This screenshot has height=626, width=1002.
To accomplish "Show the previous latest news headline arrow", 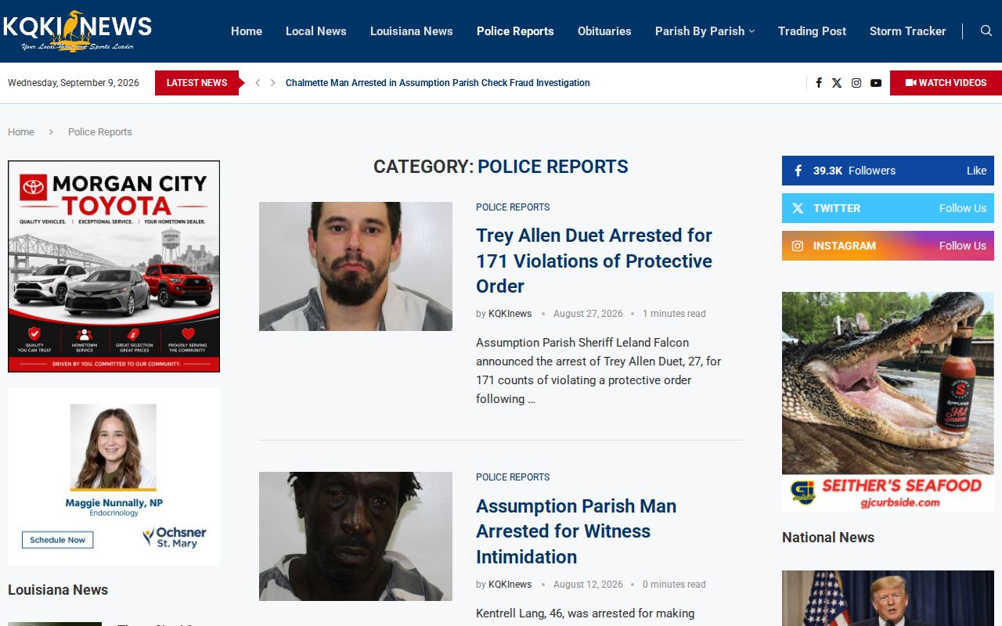I will [x=258, y=83].
